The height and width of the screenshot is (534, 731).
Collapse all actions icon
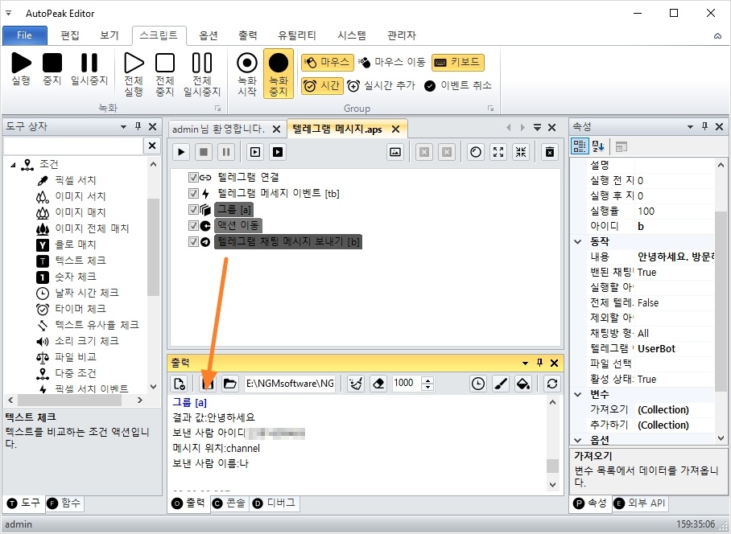tap(521, 152)
